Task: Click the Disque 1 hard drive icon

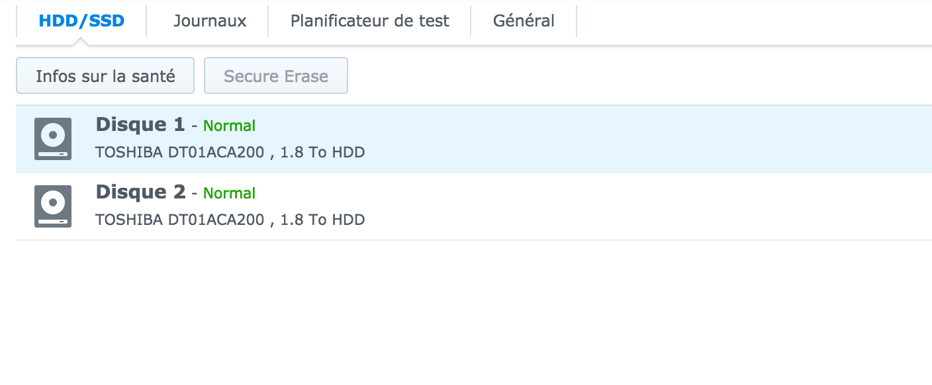Action: point(53,139)
